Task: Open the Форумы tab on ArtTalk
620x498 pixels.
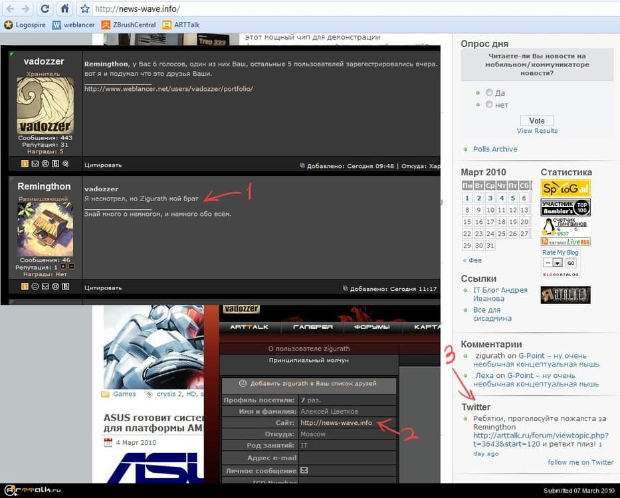Action: (x=371, y=327)
